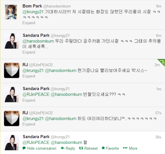Hide conversation on the last tweet
The image size is (165, 154).
coord(42,148)
